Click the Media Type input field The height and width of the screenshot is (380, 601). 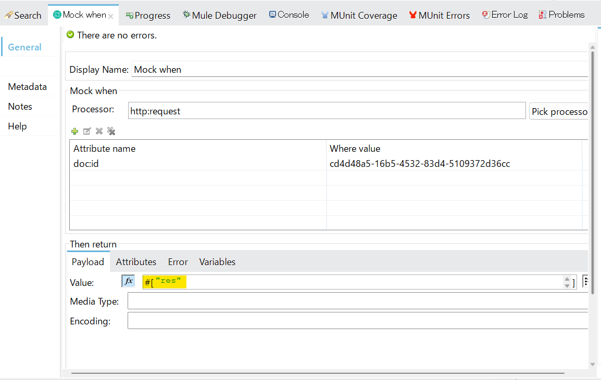click(358, 301)
